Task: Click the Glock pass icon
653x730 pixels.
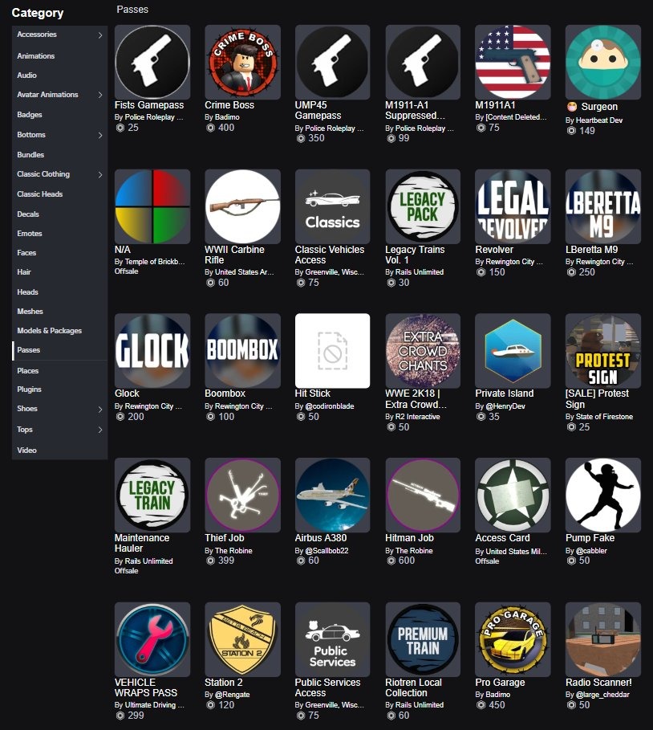Action: coord(152,351)
